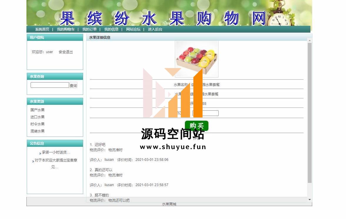Open the announcement 对于本欢迎大家提出宝贵意见...
Image resolution: width=346 pixels, height=219 pixels.
point(56,164)
